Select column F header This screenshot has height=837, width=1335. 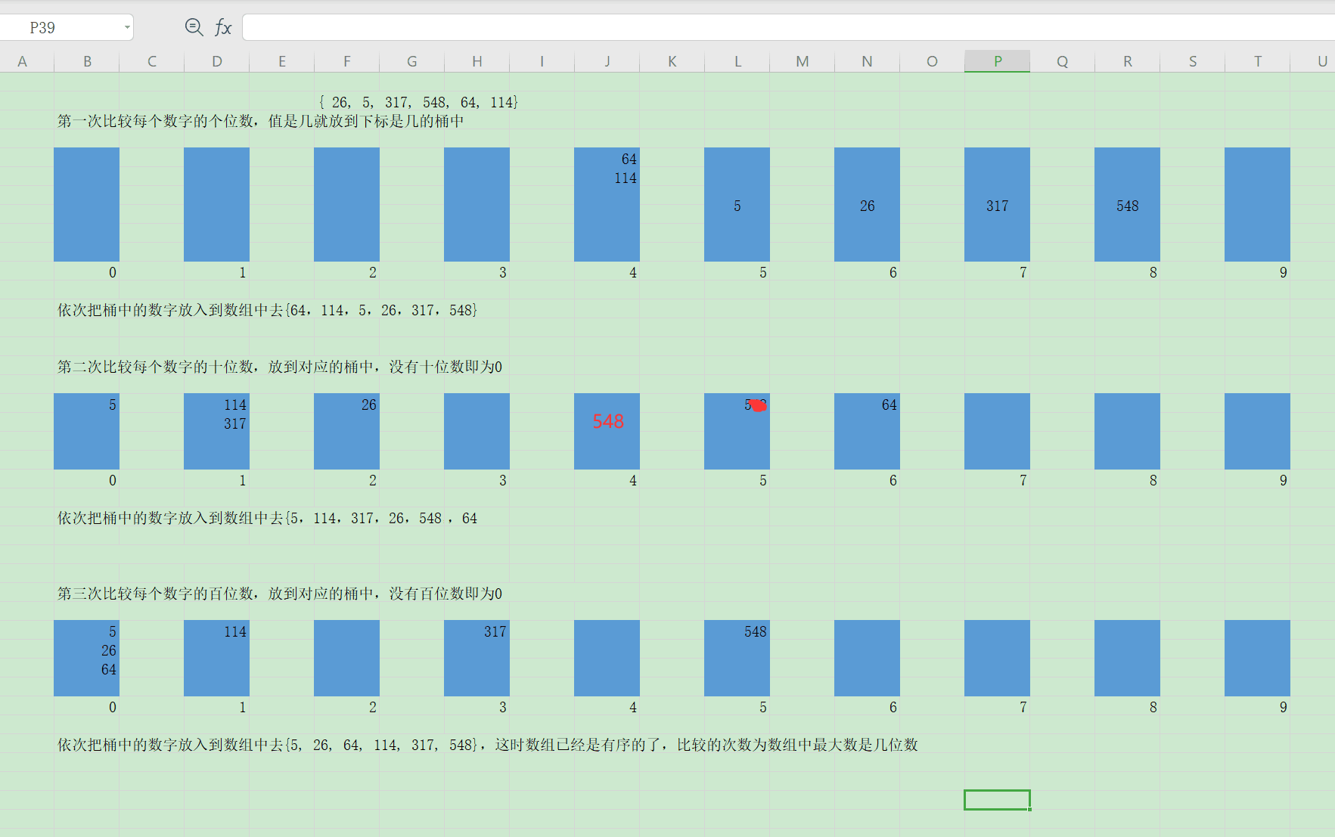point(347,61)
